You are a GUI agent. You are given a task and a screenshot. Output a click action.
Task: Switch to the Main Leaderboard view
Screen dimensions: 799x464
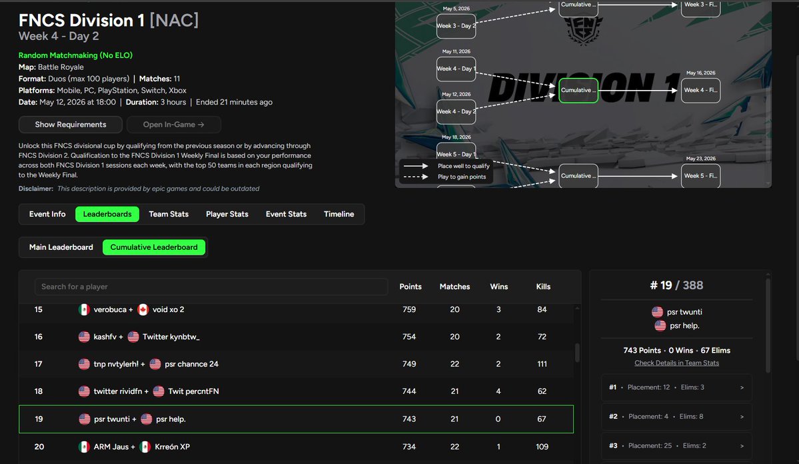pyautogui.click(x=61, y=247)
